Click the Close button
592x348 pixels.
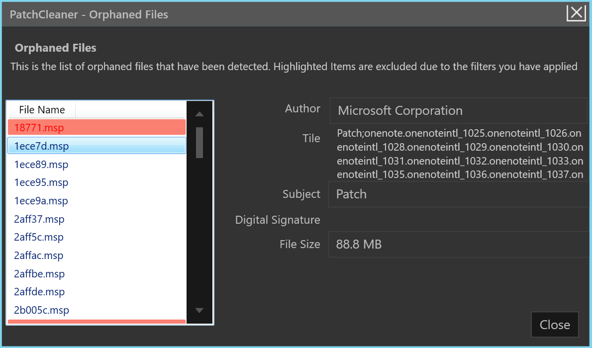[x=555, y=325]
